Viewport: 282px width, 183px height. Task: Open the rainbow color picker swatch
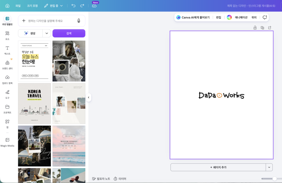(x=229, y=17)
